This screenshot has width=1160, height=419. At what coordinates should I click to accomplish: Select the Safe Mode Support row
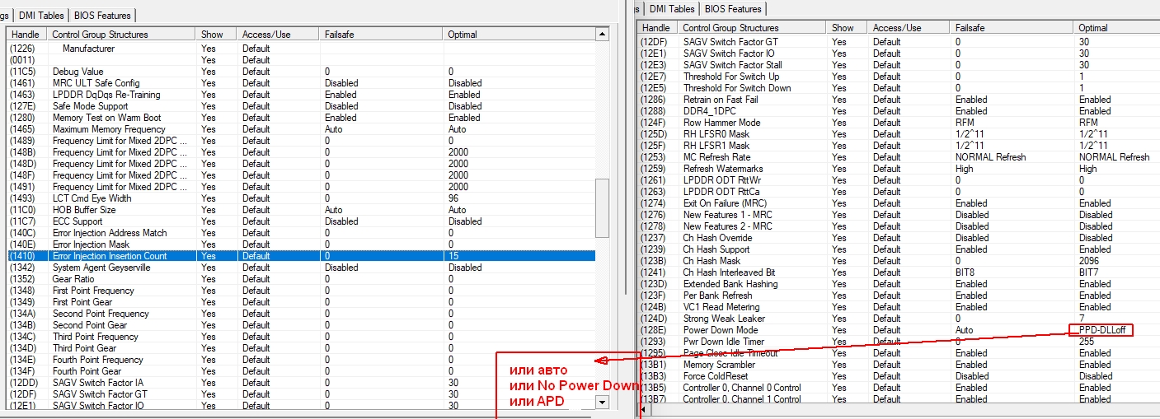pyautogui.click(x=301, y=106)
